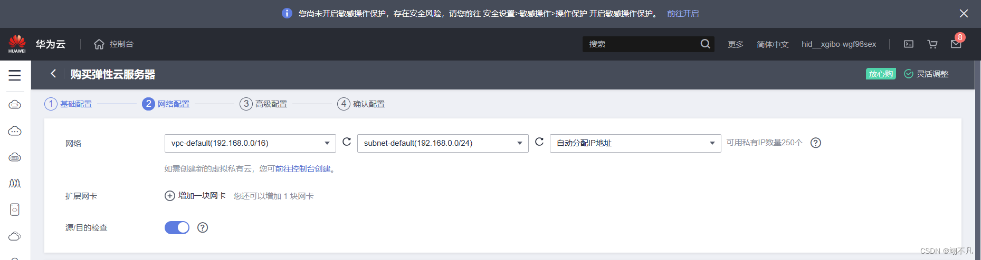Click the 灵活调整 label
The height and width of the screenshot is (260, 981).
tap(932, 74)
